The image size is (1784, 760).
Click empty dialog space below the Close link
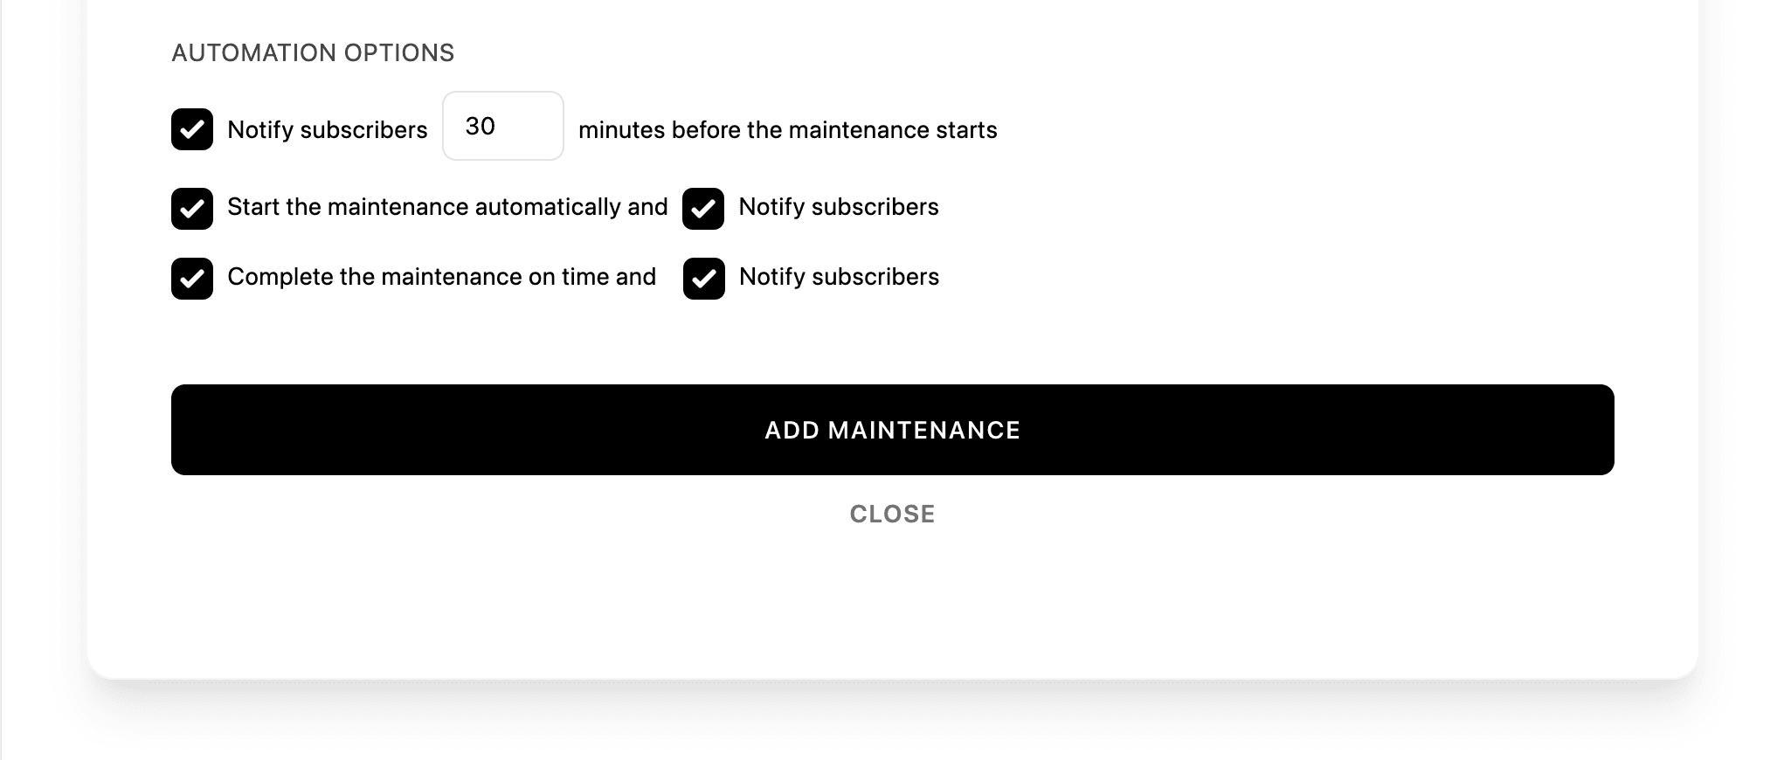point(893,603)
